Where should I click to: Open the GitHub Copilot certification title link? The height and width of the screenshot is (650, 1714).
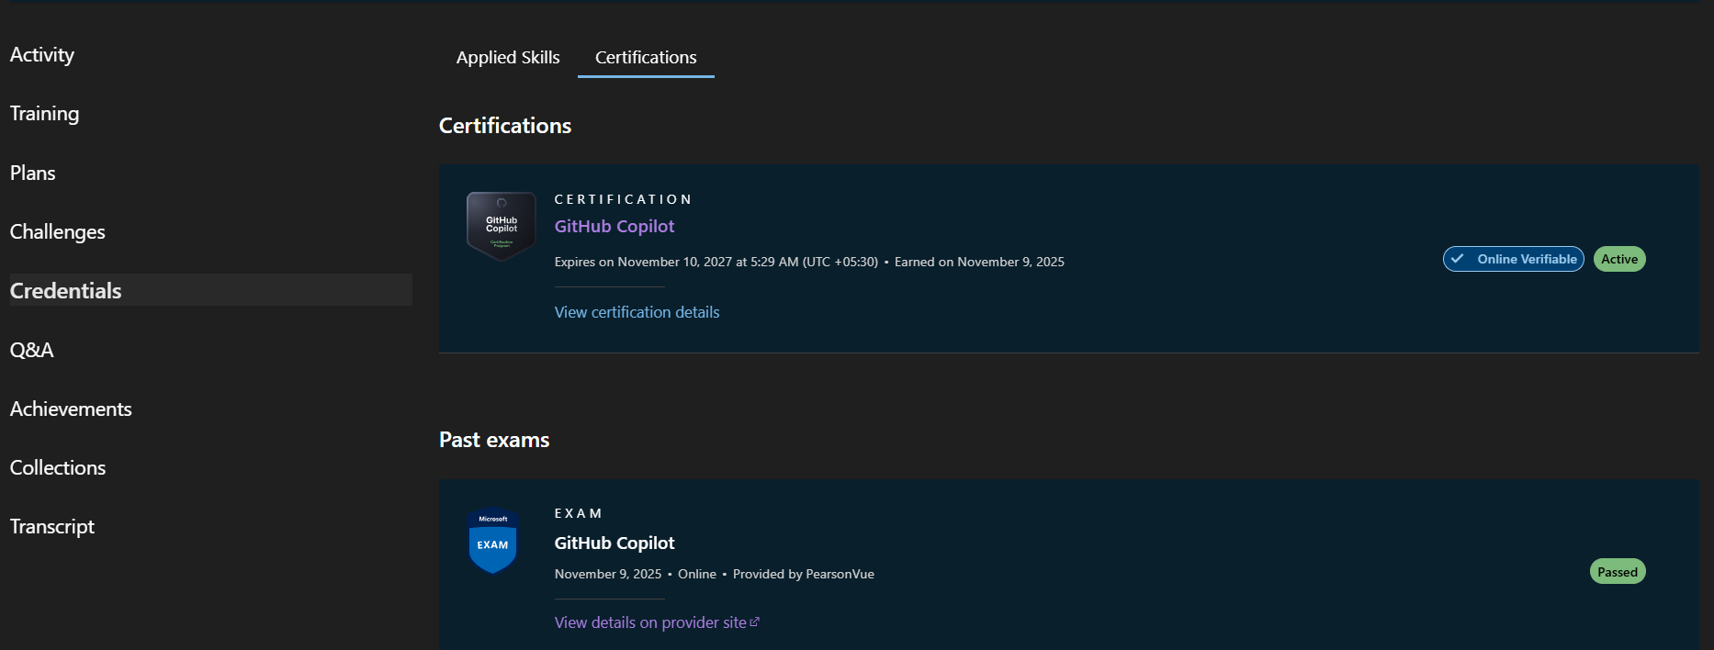pos(615,226)
